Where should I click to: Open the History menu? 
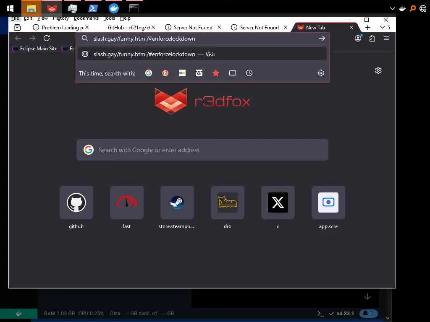(x=60, y=18)
